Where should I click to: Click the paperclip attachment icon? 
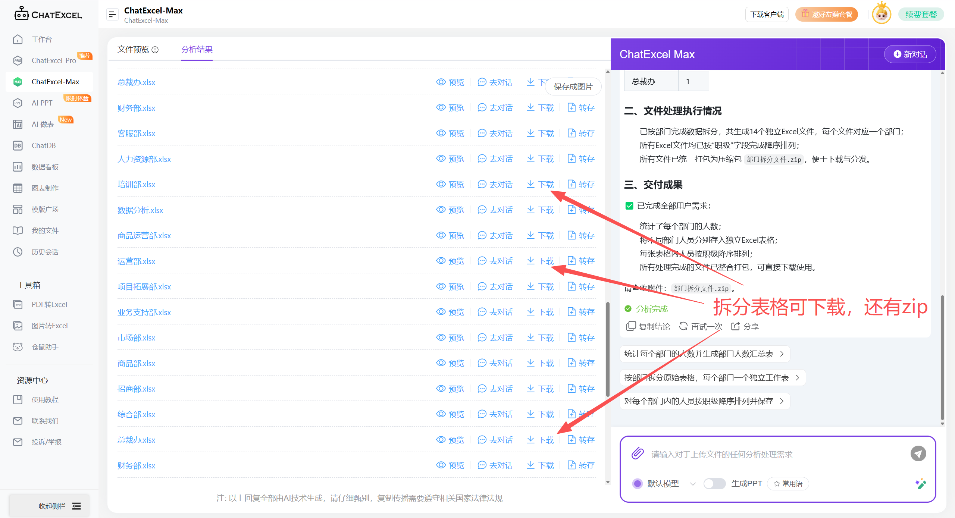[638, 453]
